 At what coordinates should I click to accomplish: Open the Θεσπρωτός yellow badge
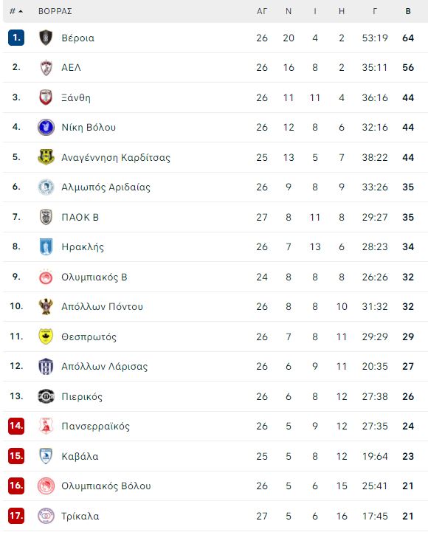pos(46,336)
